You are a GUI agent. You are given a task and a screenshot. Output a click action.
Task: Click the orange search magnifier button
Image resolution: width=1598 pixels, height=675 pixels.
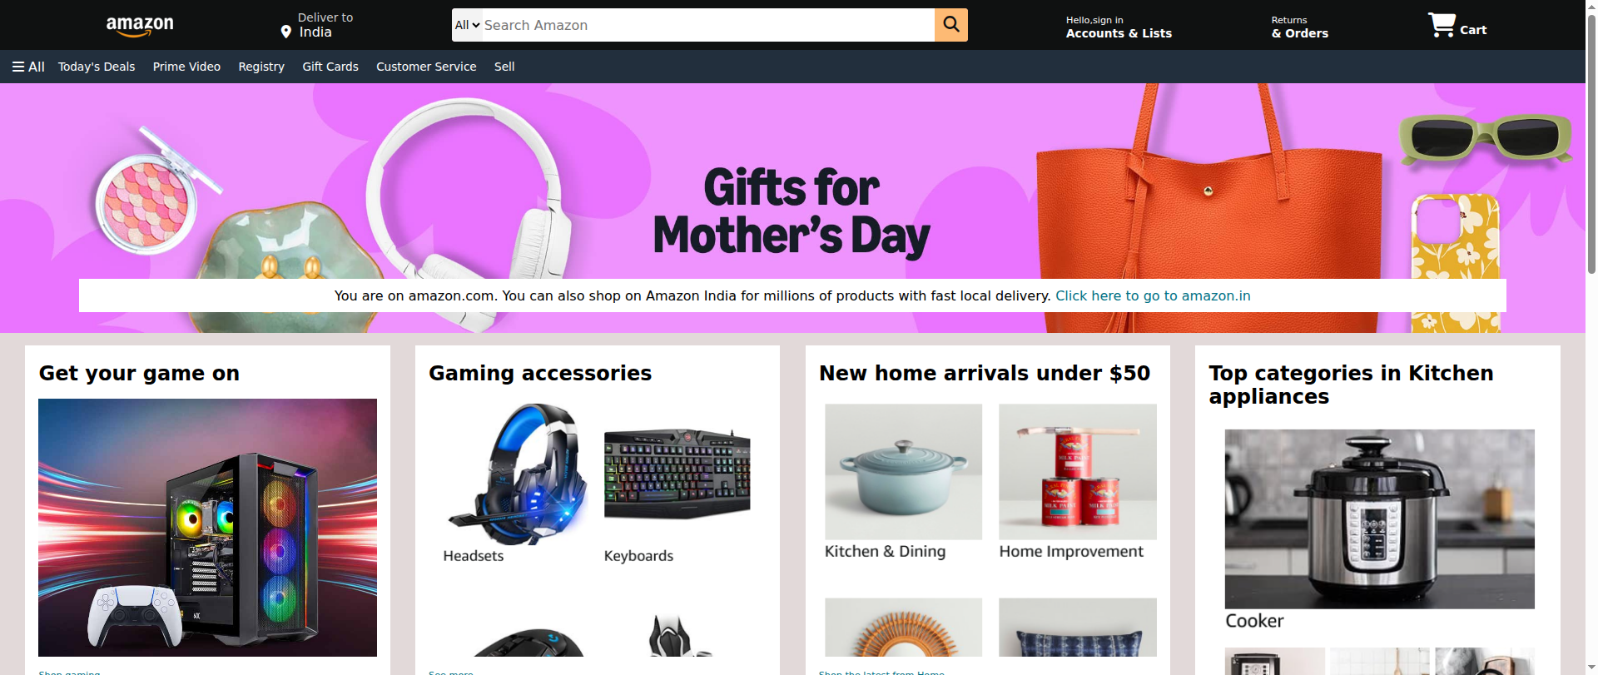coord(950,25)
